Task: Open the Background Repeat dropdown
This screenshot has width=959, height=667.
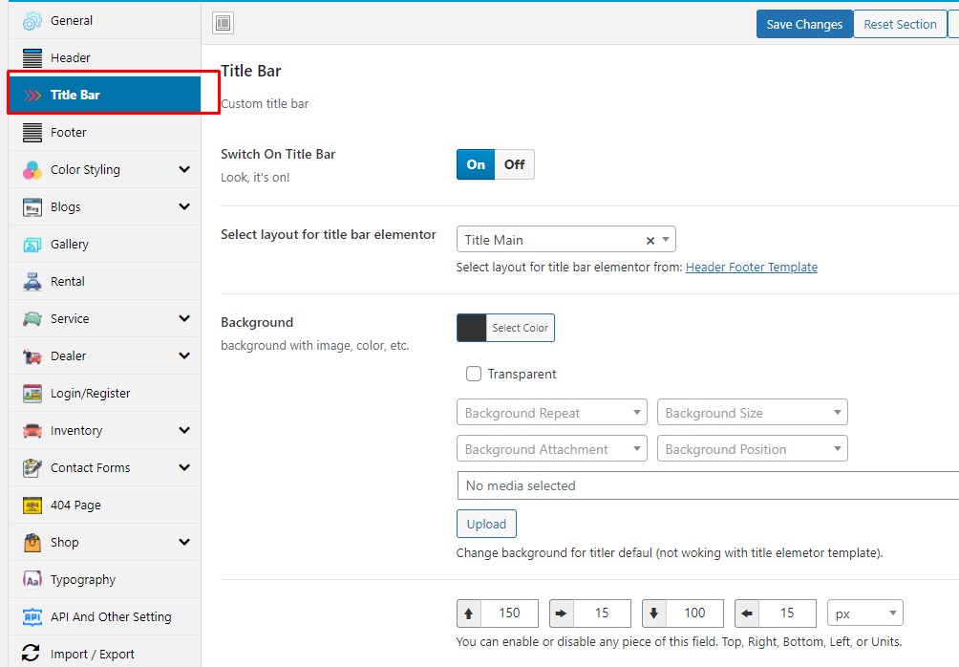Action: click(x=552, y=413)
